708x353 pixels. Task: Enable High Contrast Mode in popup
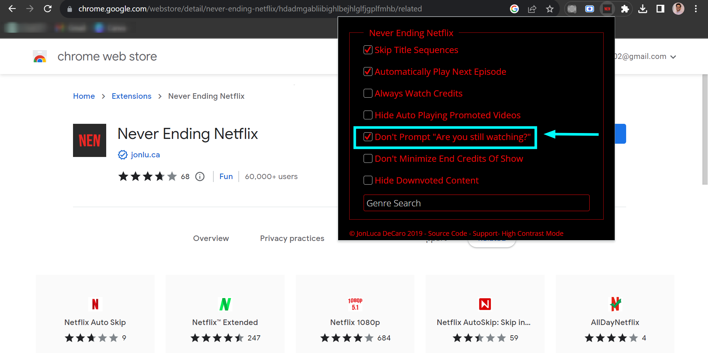(532, 233)
